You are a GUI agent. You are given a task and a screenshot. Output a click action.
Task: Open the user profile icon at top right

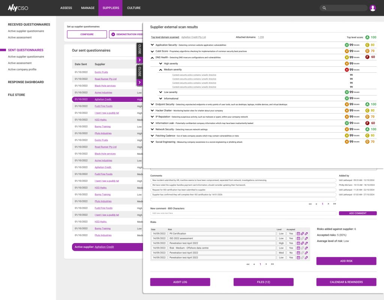pyautogui.click(x=372, y=7)
